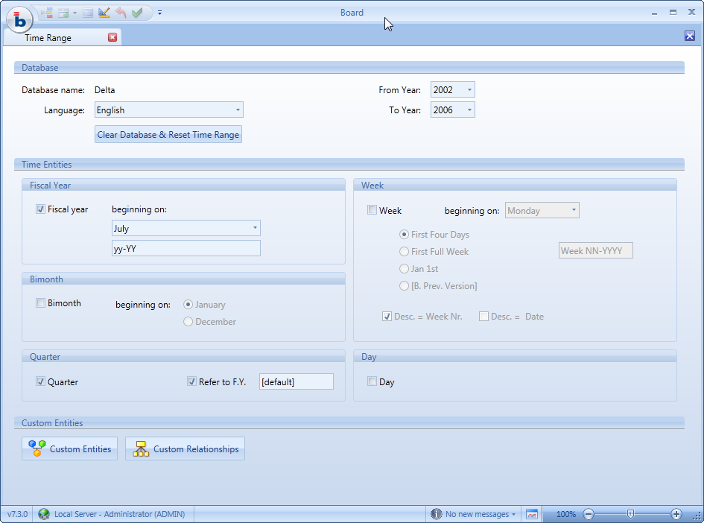The height and width of the screenshot is (523, 704).
Task: Toggle Desc. = Date checkbox
Action: 483,317
